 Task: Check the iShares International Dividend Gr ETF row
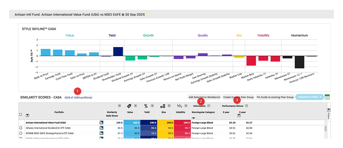point(20,128)
